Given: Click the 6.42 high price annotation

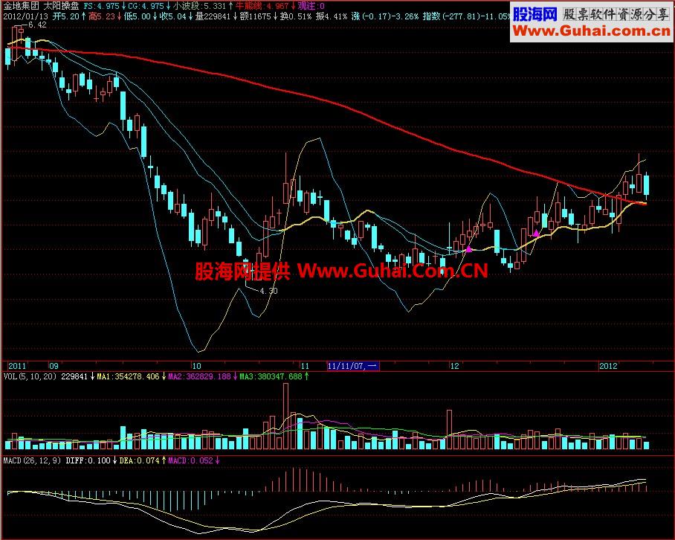Looking at the screenshot, I should click(x=37, y=25).
